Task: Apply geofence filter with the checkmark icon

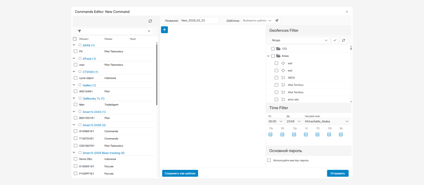Action: (335, 40)
